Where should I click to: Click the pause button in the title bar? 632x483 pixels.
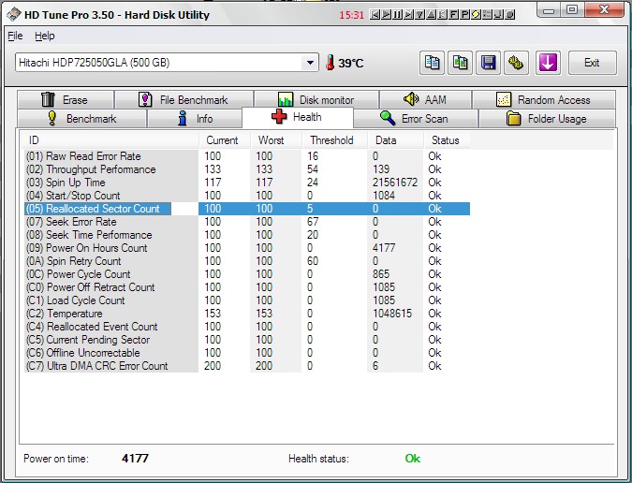click(398, 15)
